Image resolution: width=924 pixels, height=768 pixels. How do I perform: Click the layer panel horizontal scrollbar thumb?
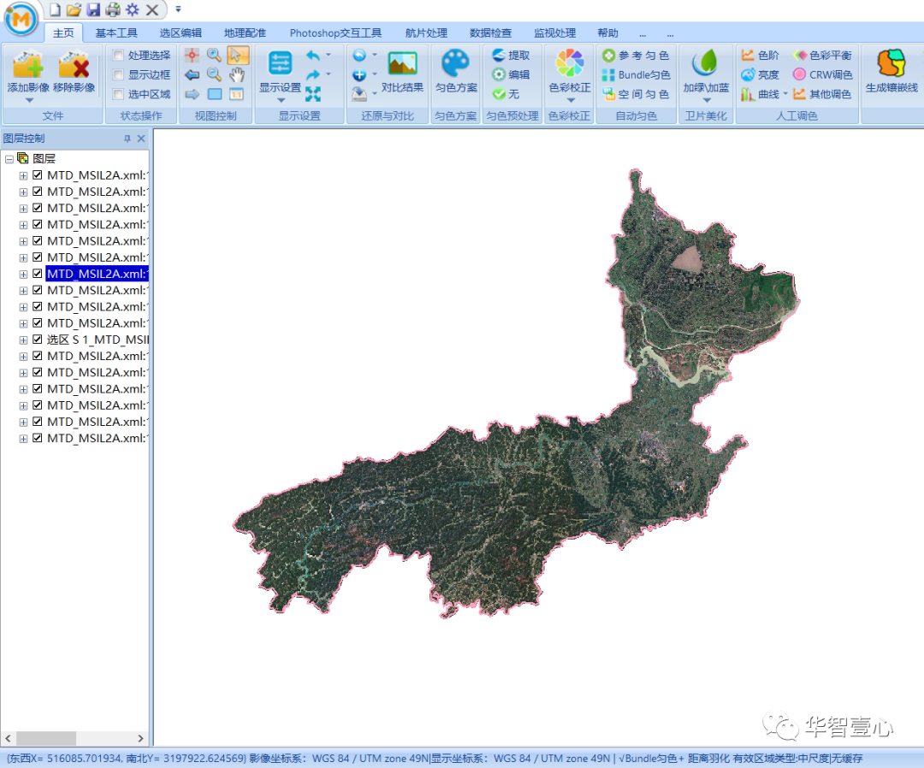tap(46, 738)
